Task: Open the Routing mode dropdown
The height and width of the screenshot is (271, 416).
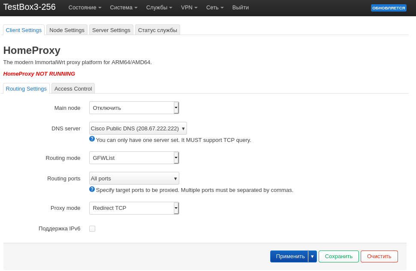Action: pyautogui.click(x=134, y=158)
